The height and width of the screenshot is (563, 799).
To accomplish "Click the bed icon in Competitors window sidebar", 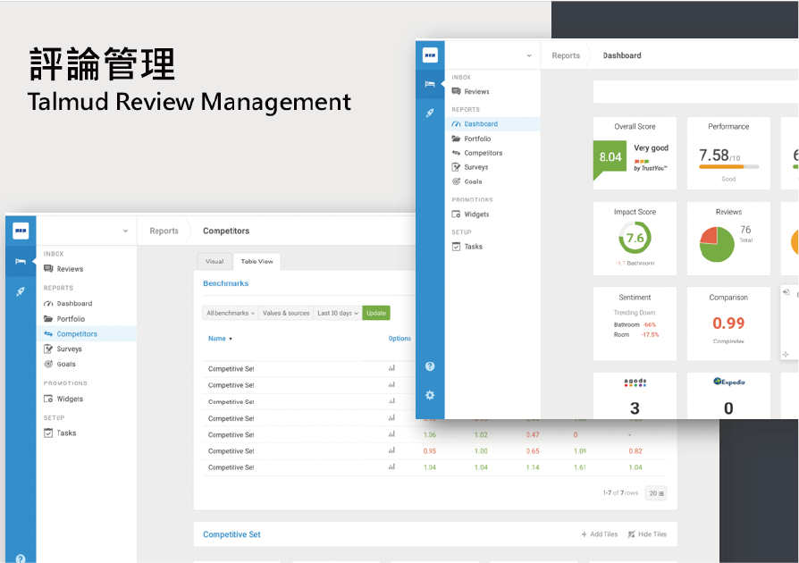I will coord(21,261).
